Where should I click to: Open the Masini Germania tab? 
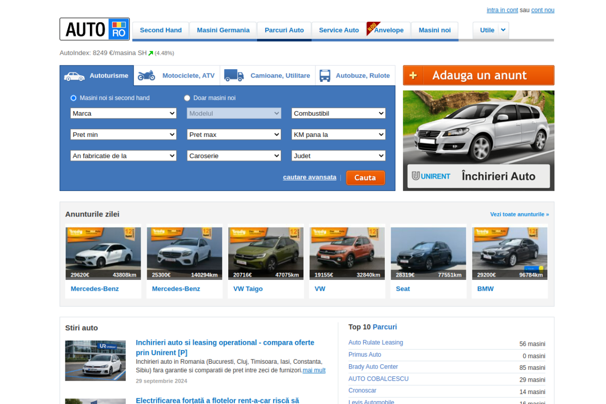[x=223, y=30]
